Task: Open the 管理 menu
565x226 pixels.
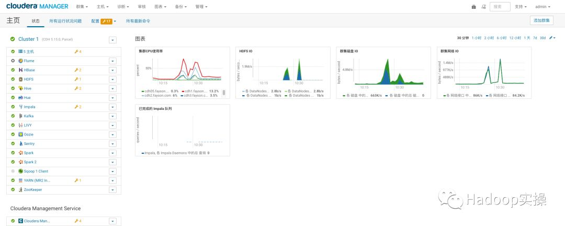Action: [201, 7]
